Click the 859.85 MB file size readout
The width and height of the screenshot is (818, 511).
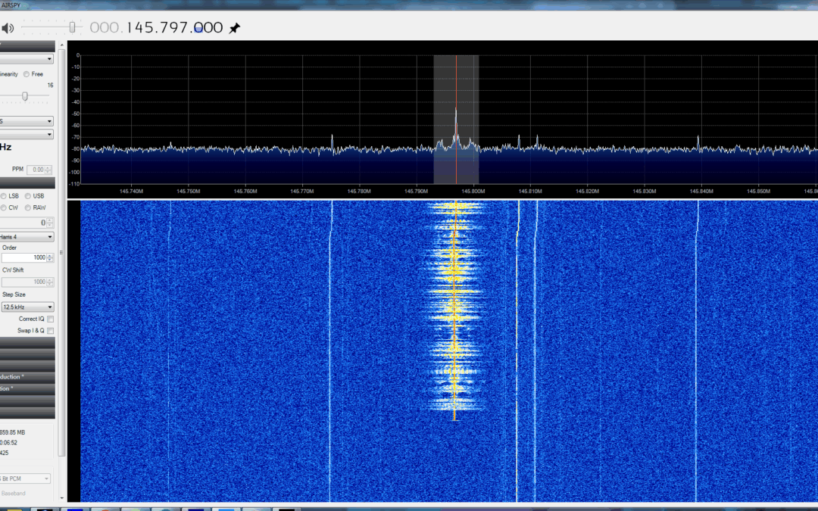(x=13, y=432)
